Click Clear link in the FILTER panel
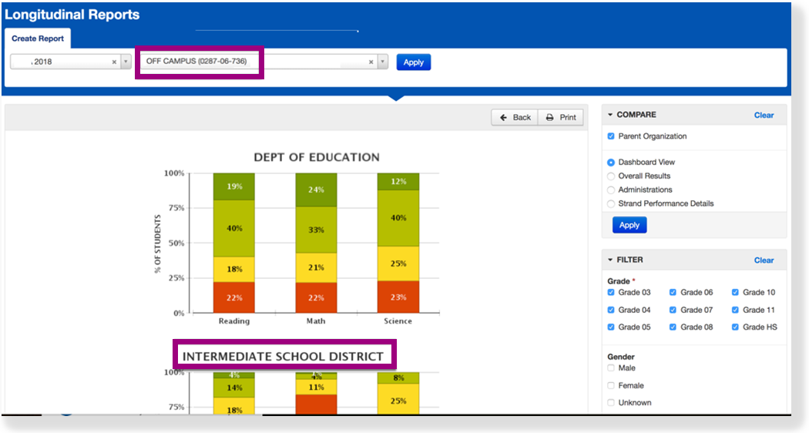809x433 pixels. point(764,260)
